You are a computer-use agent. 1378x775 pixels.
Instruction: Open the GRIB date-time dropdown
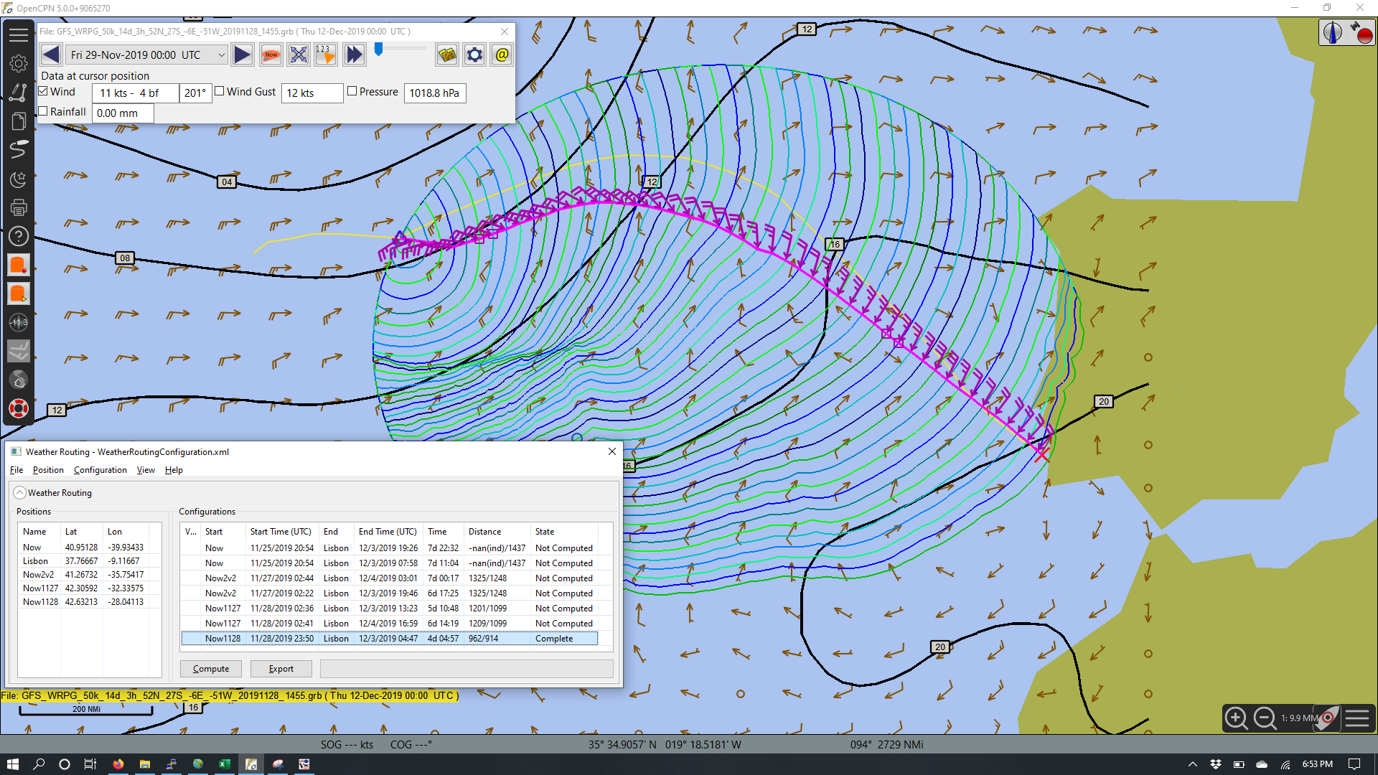147,55
